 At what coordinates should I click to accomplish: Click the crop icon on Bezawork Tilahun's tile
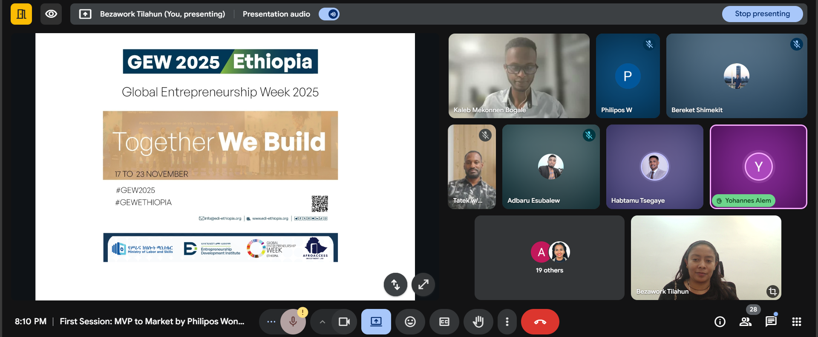pyautogui.click(x=772, y=291)
